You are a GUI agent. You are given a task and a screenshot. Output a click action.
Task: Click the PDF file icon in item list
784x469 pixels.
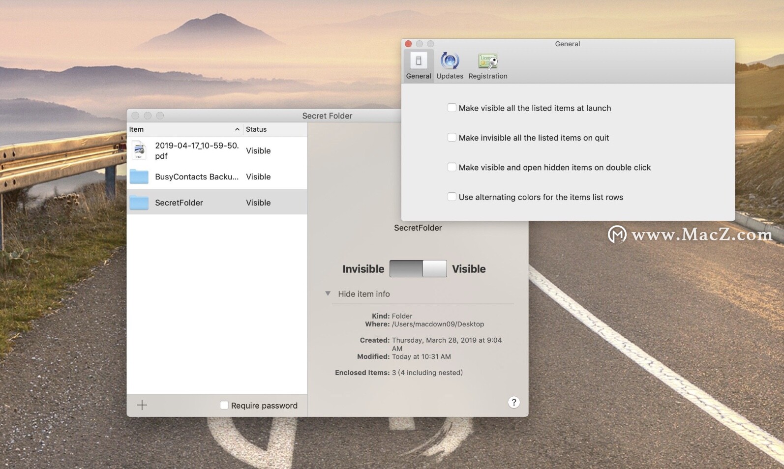139,150
